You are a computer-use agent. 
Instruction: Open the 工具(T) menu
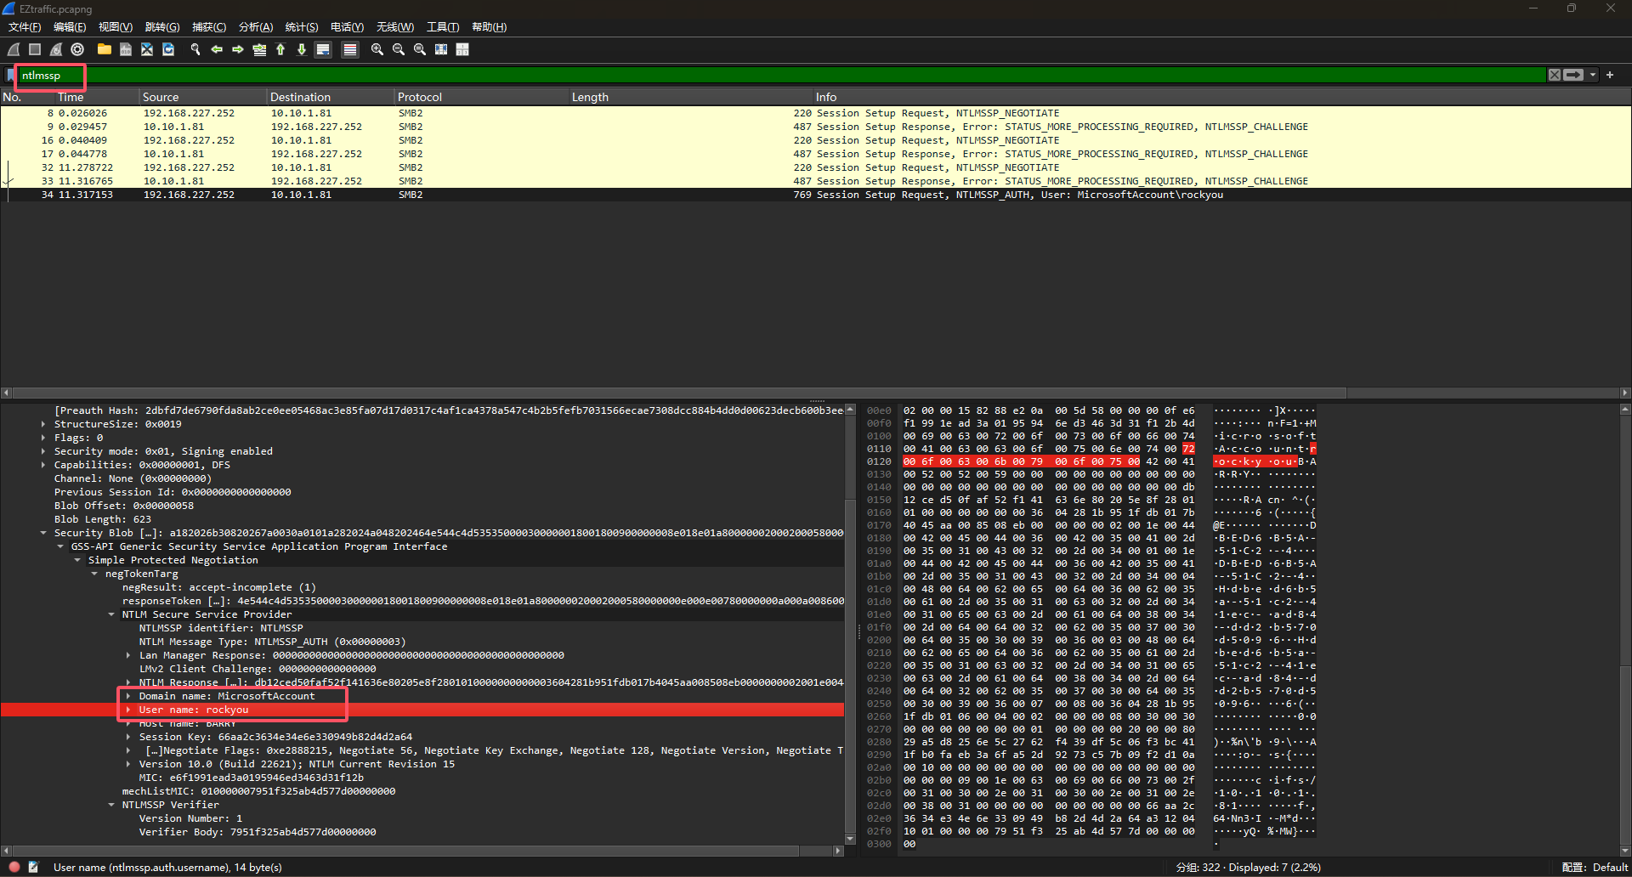(443, 27)
